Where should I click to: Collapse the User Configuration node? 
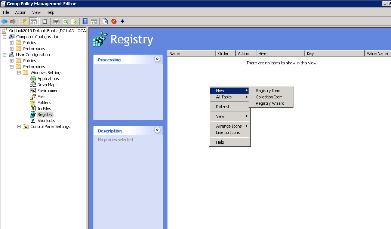(x=4, y=55)
